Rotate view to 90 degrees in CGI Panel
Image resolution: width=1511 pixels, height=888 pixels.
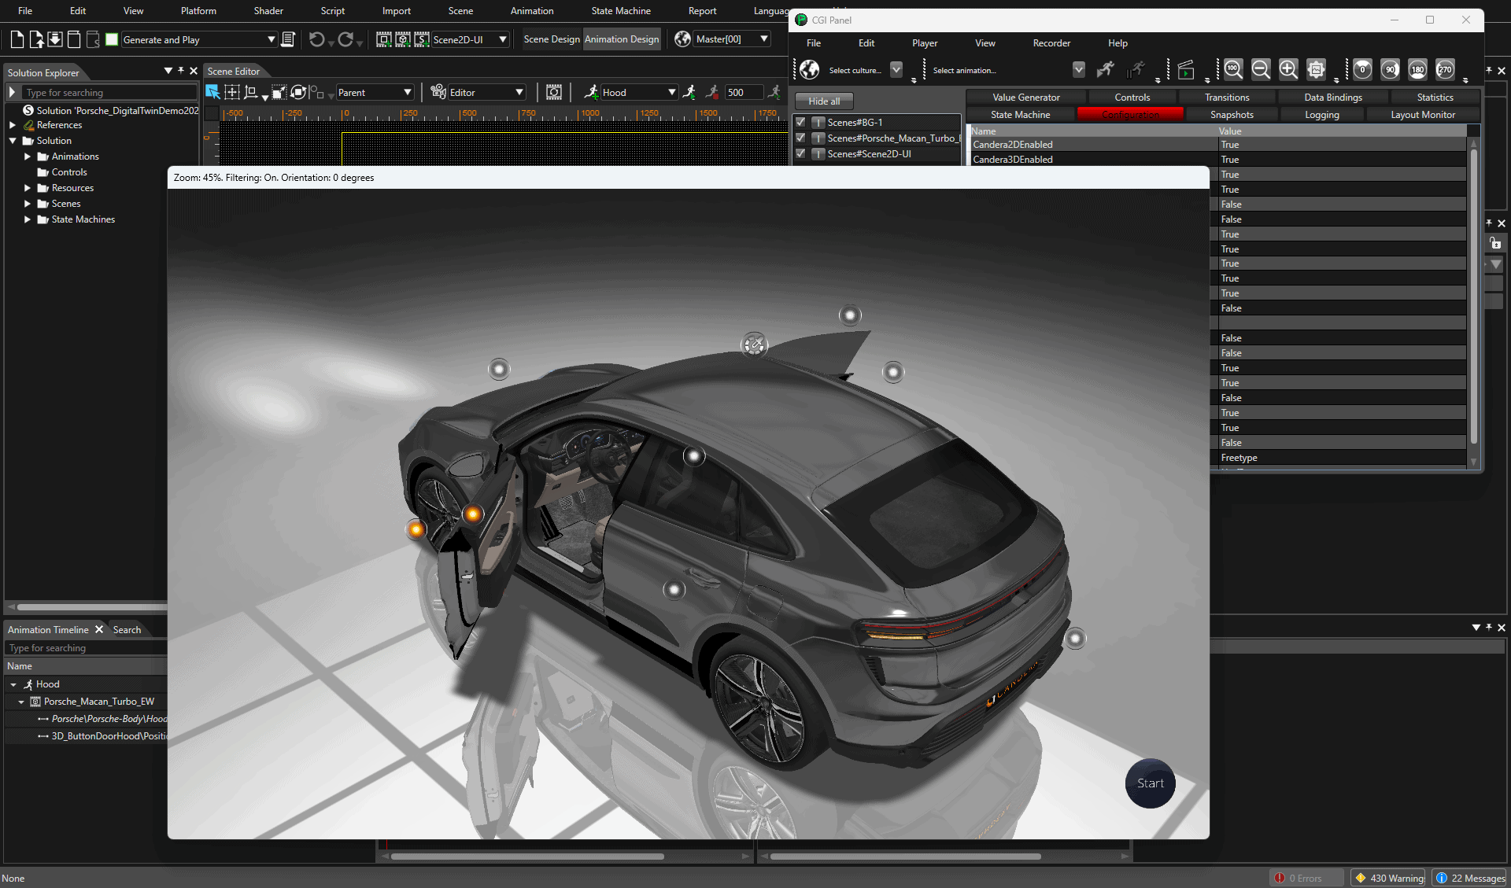coord(1391,70)
